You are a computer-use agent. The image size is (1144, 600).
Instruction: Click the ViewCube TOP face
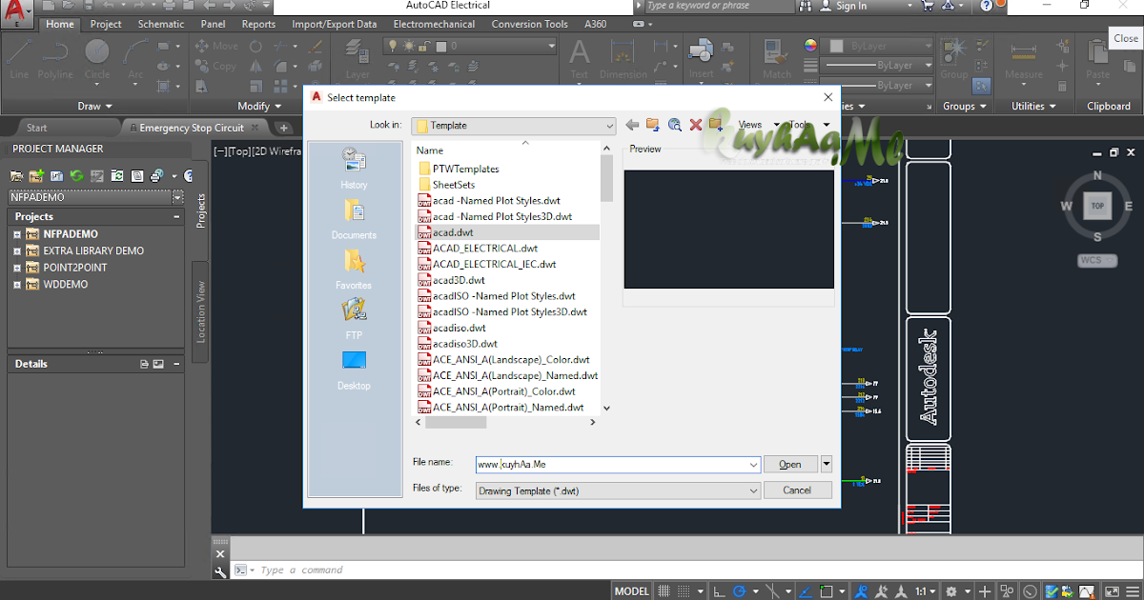pos(1097,206)
